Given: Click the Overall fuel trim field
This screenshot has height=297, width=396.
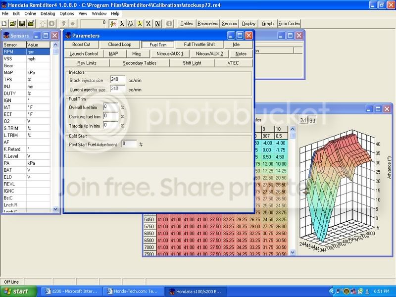Looking at the screenshot, I should click(x=110, y=106).
